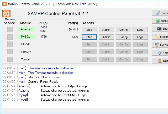The height and width of the screenshot is (114, 168).
Task: Maximize the XAMPP Control Panel window
Action: 157,4
